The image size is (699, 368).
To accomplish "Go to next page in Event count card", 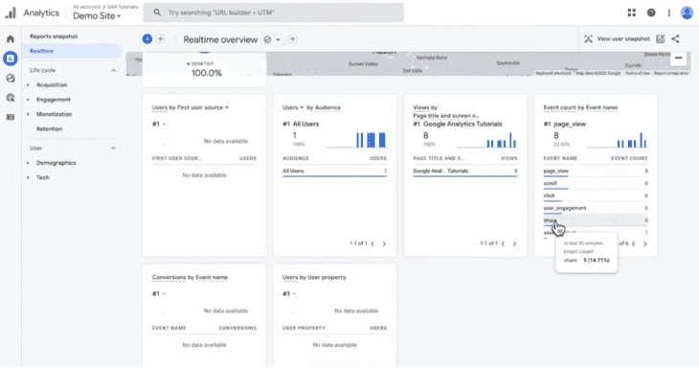I will pos(644,243).
